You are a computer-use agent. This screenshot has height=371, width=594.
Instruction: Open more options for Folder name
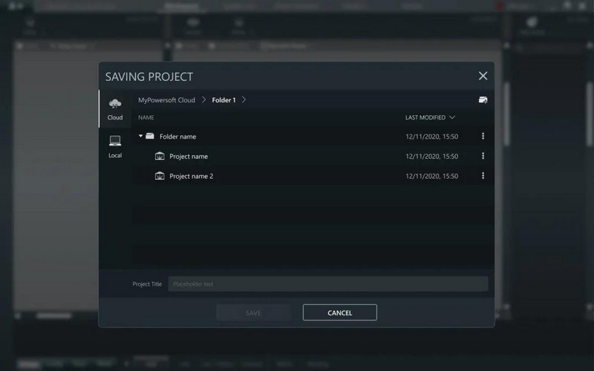483,136
